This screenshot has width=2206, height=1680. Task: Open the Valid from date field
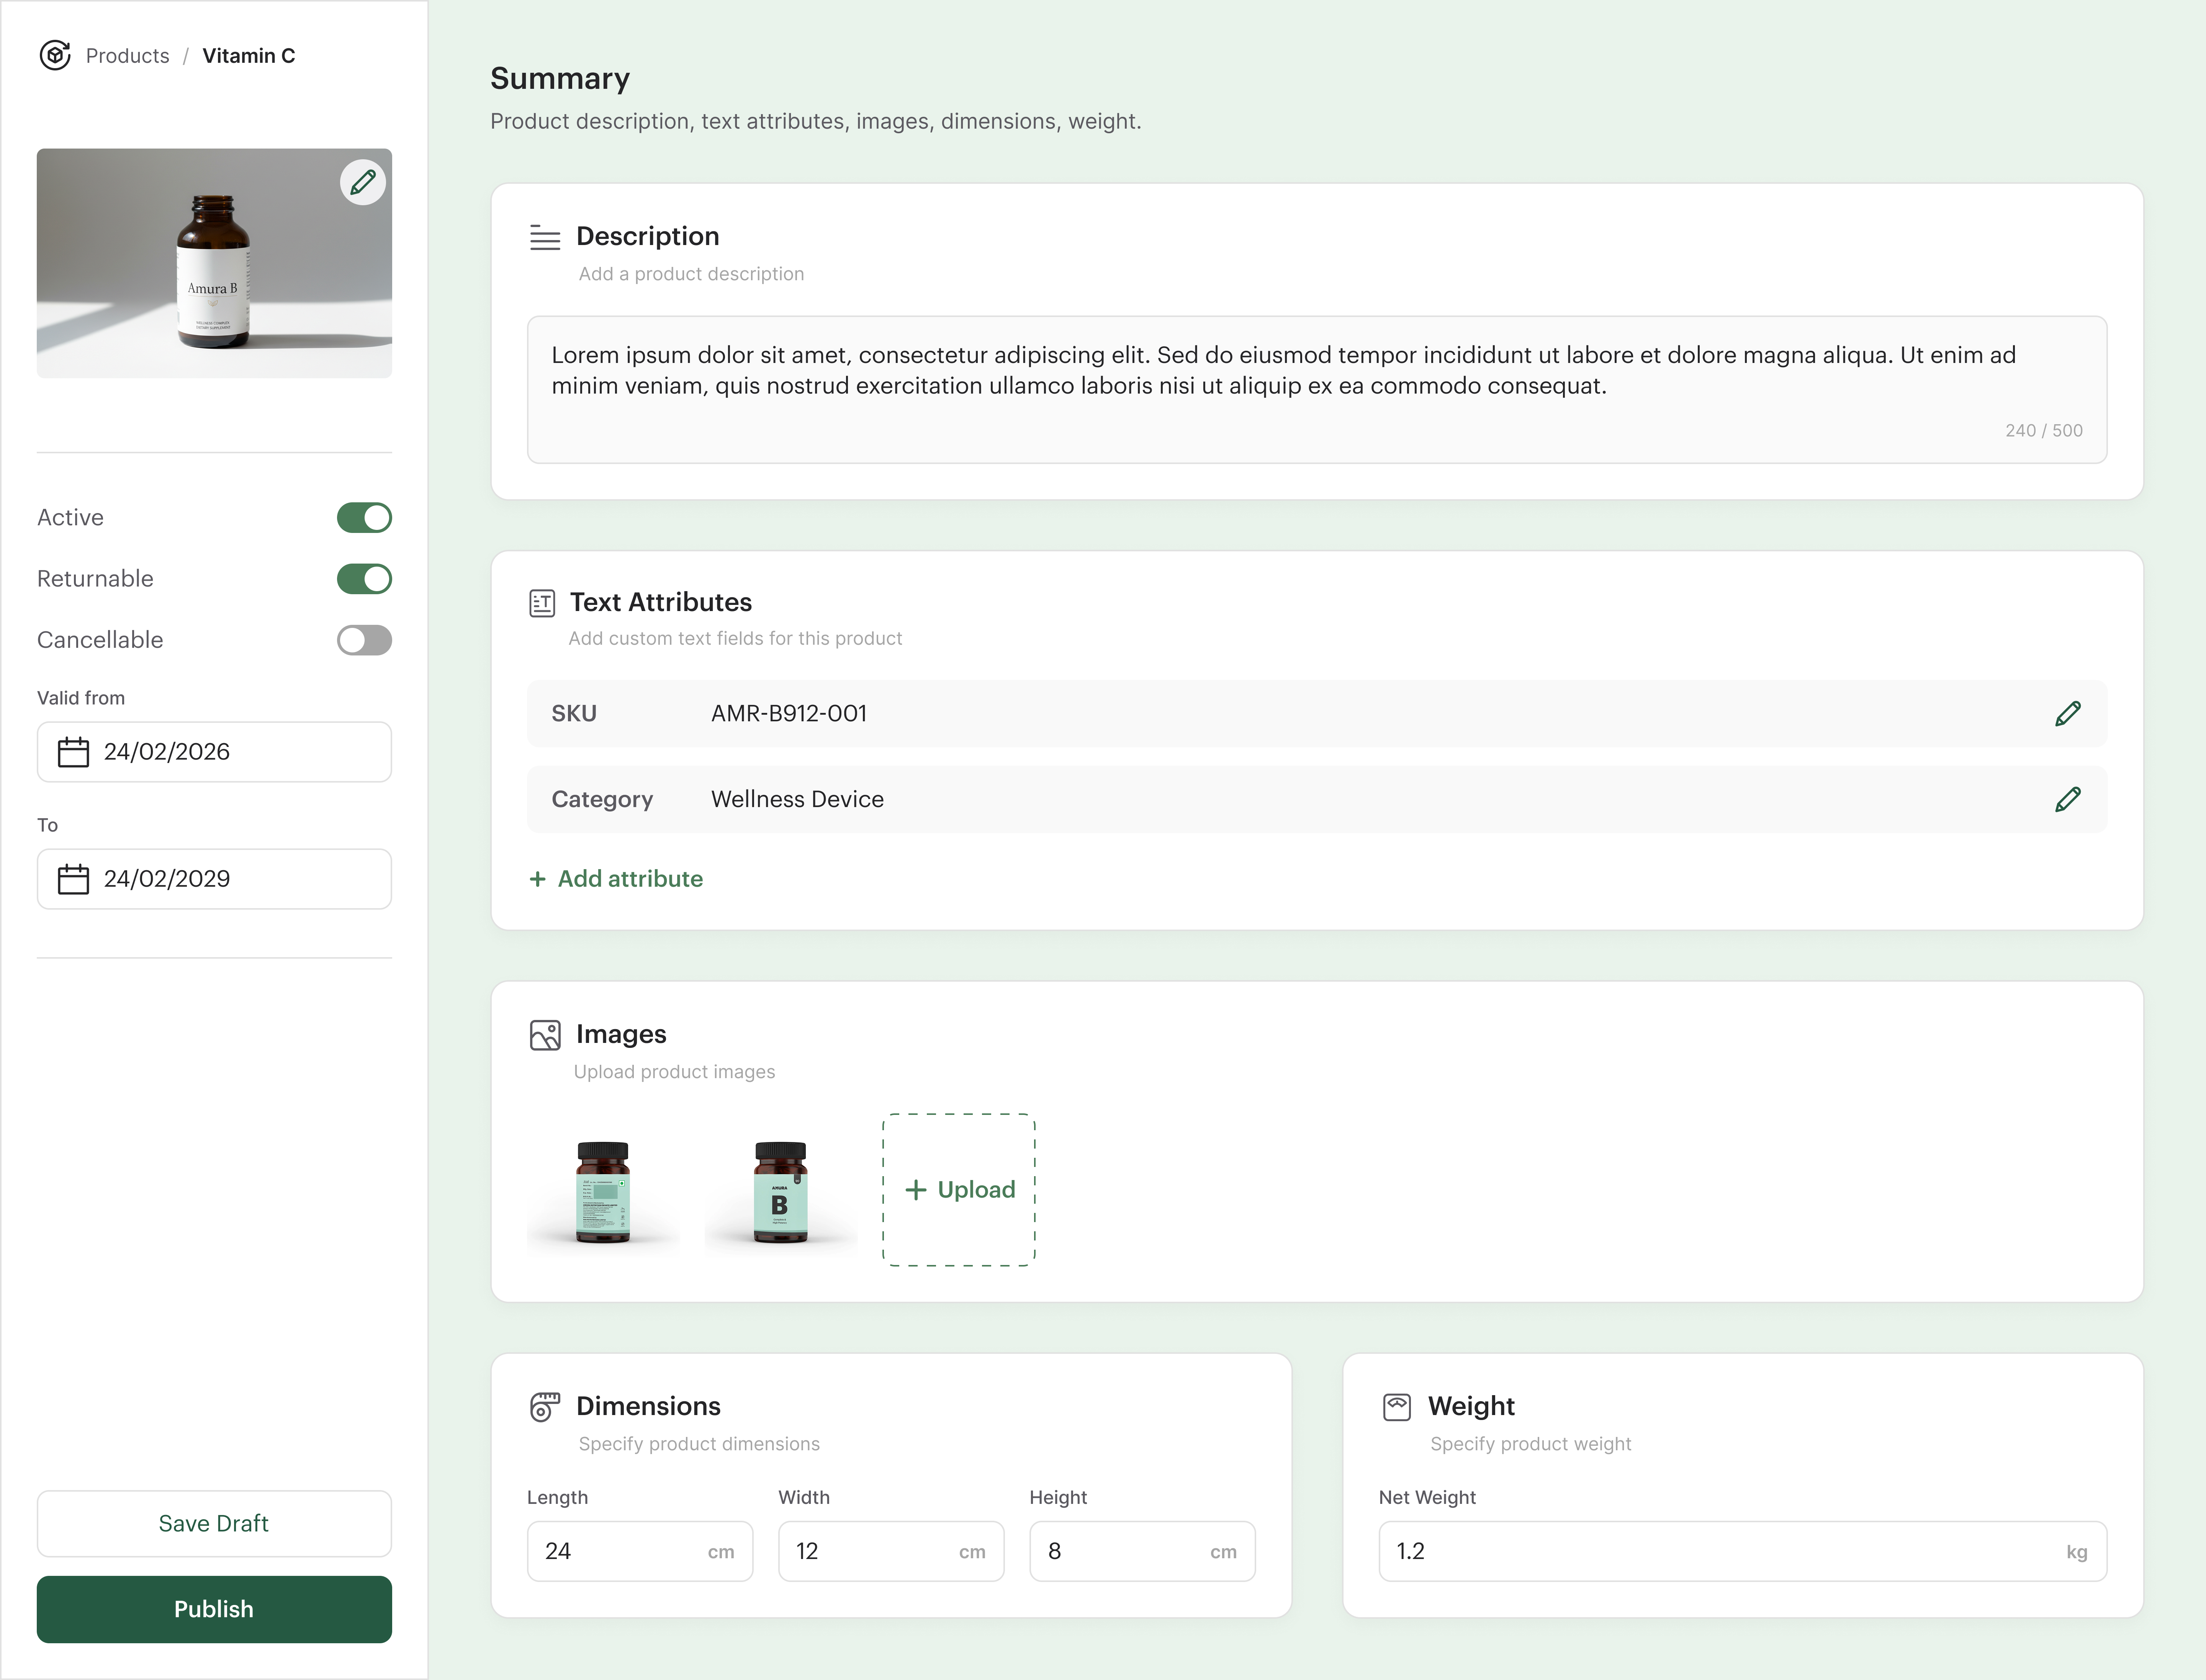point(214,752)
